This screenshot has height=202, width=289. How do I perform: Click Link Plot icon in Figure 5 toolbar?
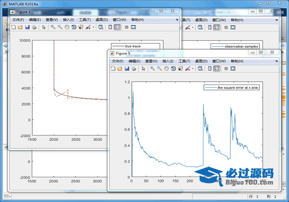(200, 69)
